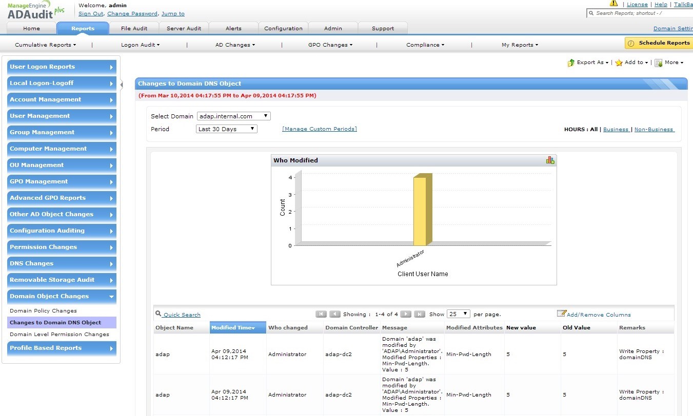
Task: Click the yellow Administrator bar in chart
Action: [420, 211]
